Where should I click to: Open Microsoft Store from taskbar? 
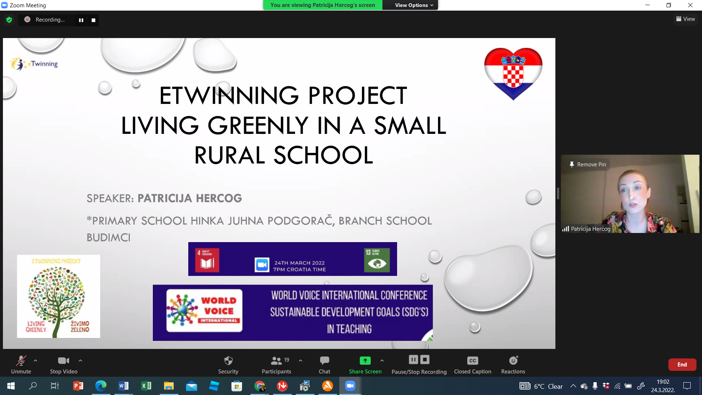tap(237, 386)
